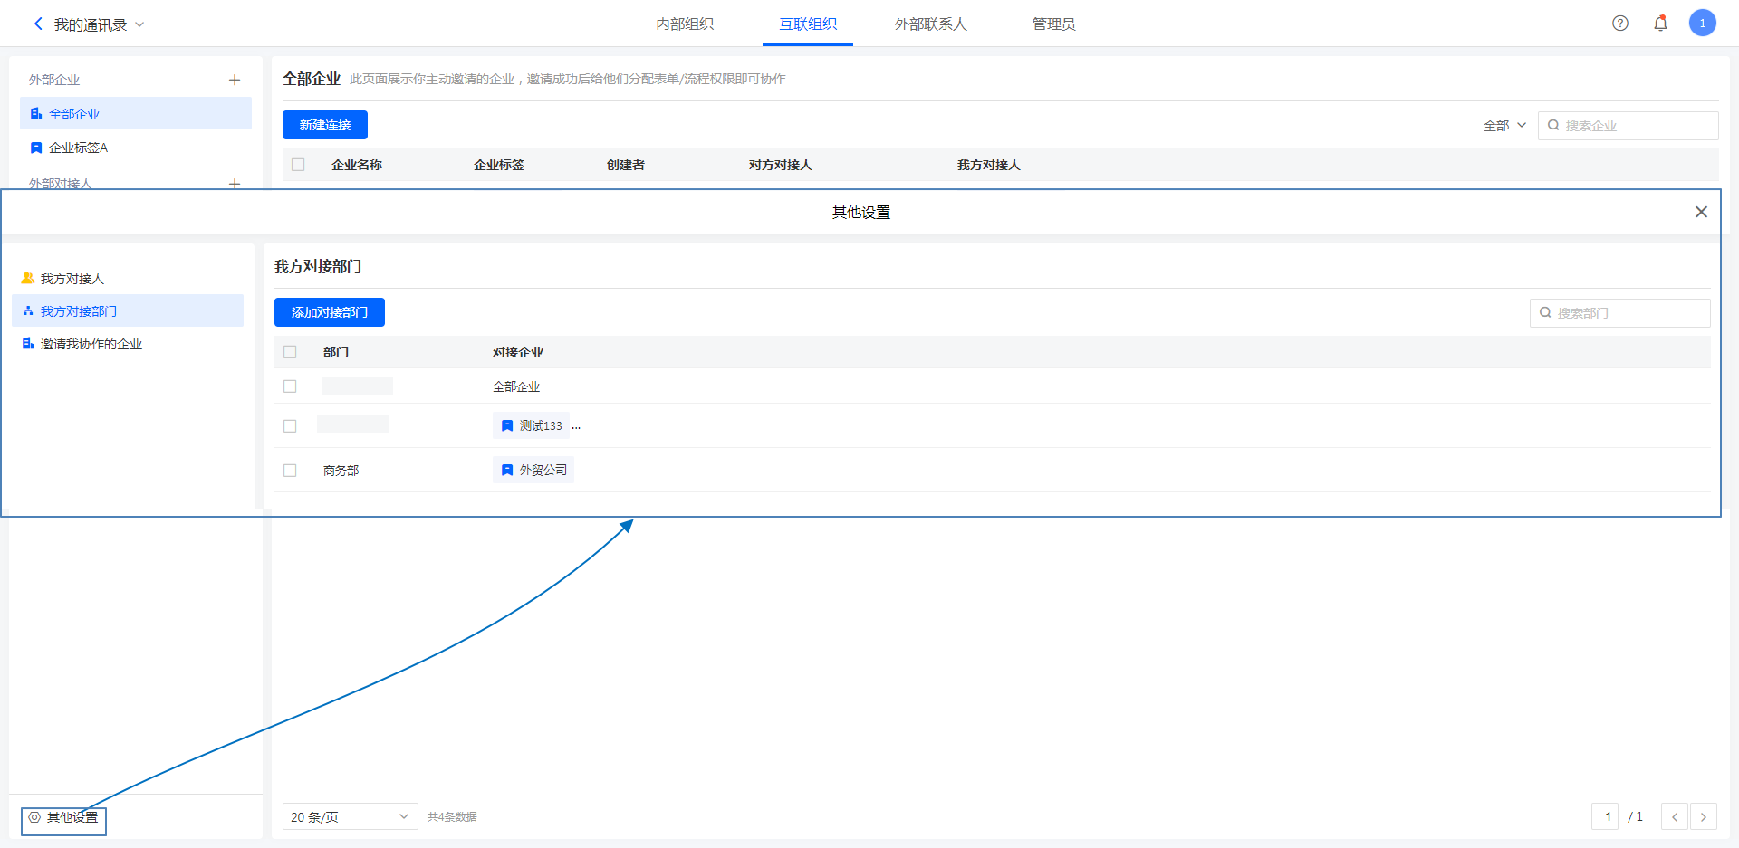This screenshot has width=1739, height=848.
Task: Switch to the 内部组织 tab
Action: tap(685, 24)
